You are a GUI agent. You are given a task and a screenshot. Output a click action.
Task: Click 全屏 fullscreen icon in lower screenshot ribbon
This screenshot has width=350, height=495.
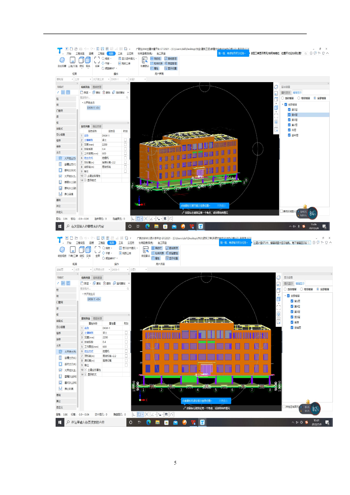(x=98, y=250)
